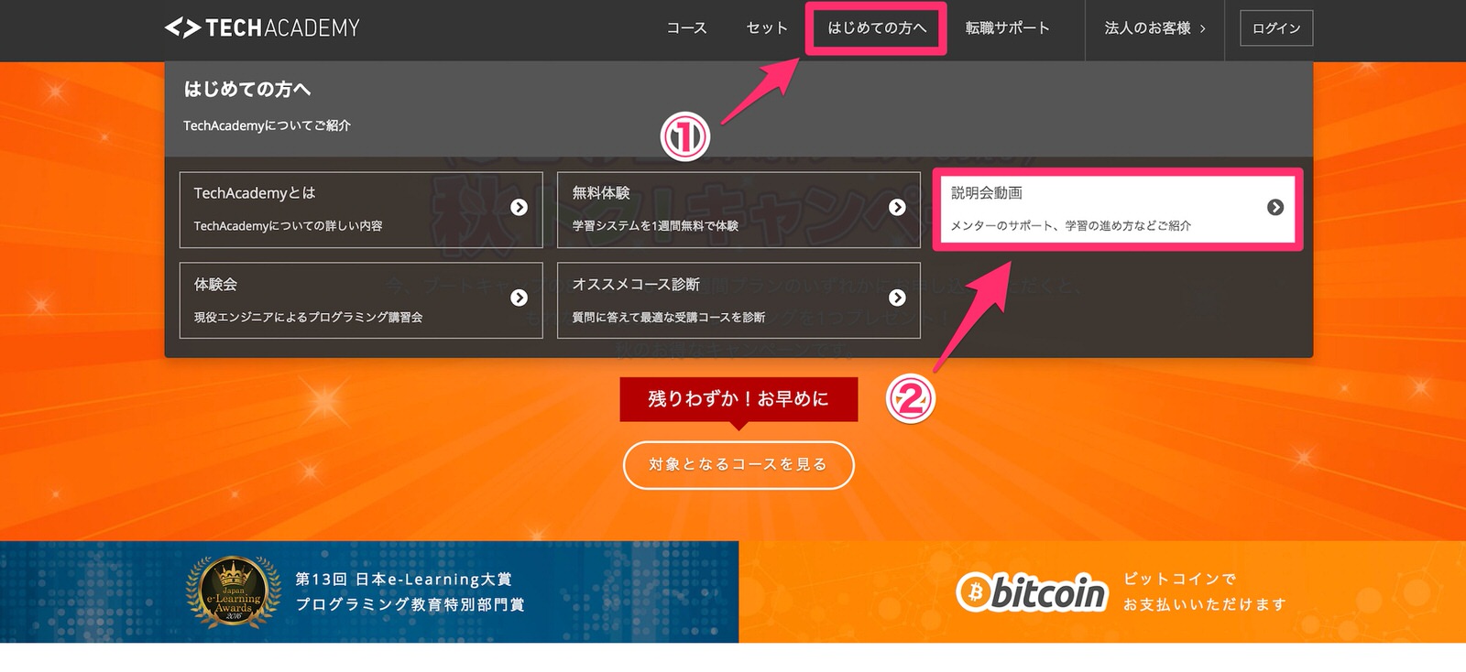
Task: Click 対象となるコースを見る button
Action: click(x=738, y=465)
